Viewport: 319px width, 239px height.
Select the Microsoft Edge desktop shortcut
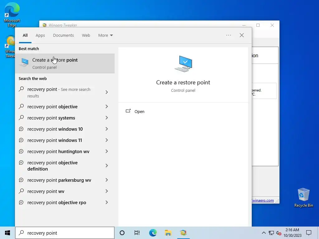[x=12, y=15]
